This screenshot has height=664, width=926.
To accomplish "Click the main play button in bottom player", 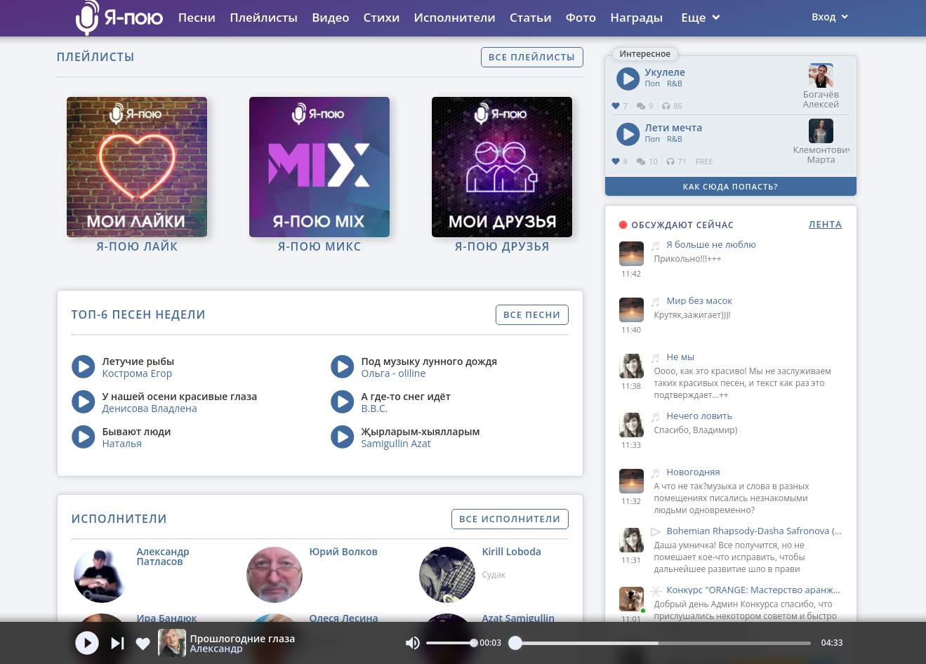I will click(87, 643).
